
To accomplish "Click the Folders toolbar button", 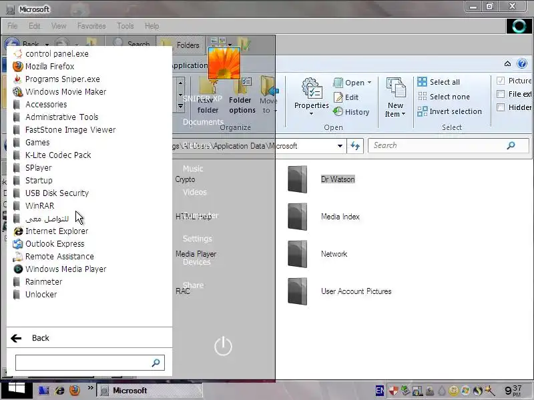I will [181, 44].
